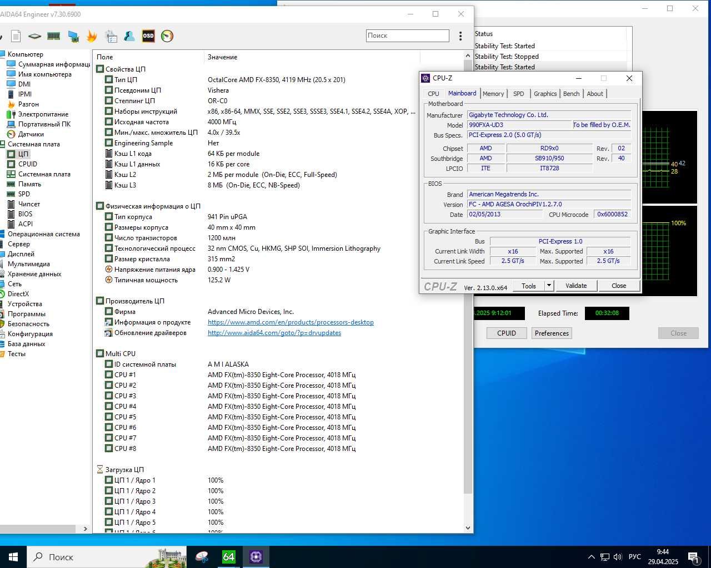
Task: Click the gauge dial toolbar icon
Action: 167,36
